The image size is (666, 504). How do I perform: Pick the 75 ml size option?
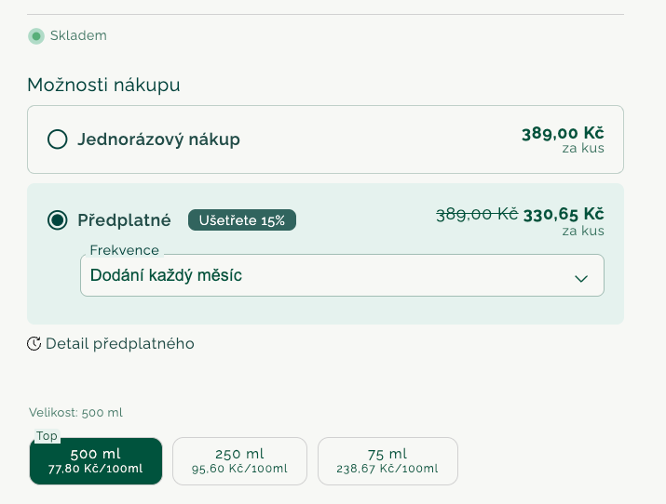387,461
